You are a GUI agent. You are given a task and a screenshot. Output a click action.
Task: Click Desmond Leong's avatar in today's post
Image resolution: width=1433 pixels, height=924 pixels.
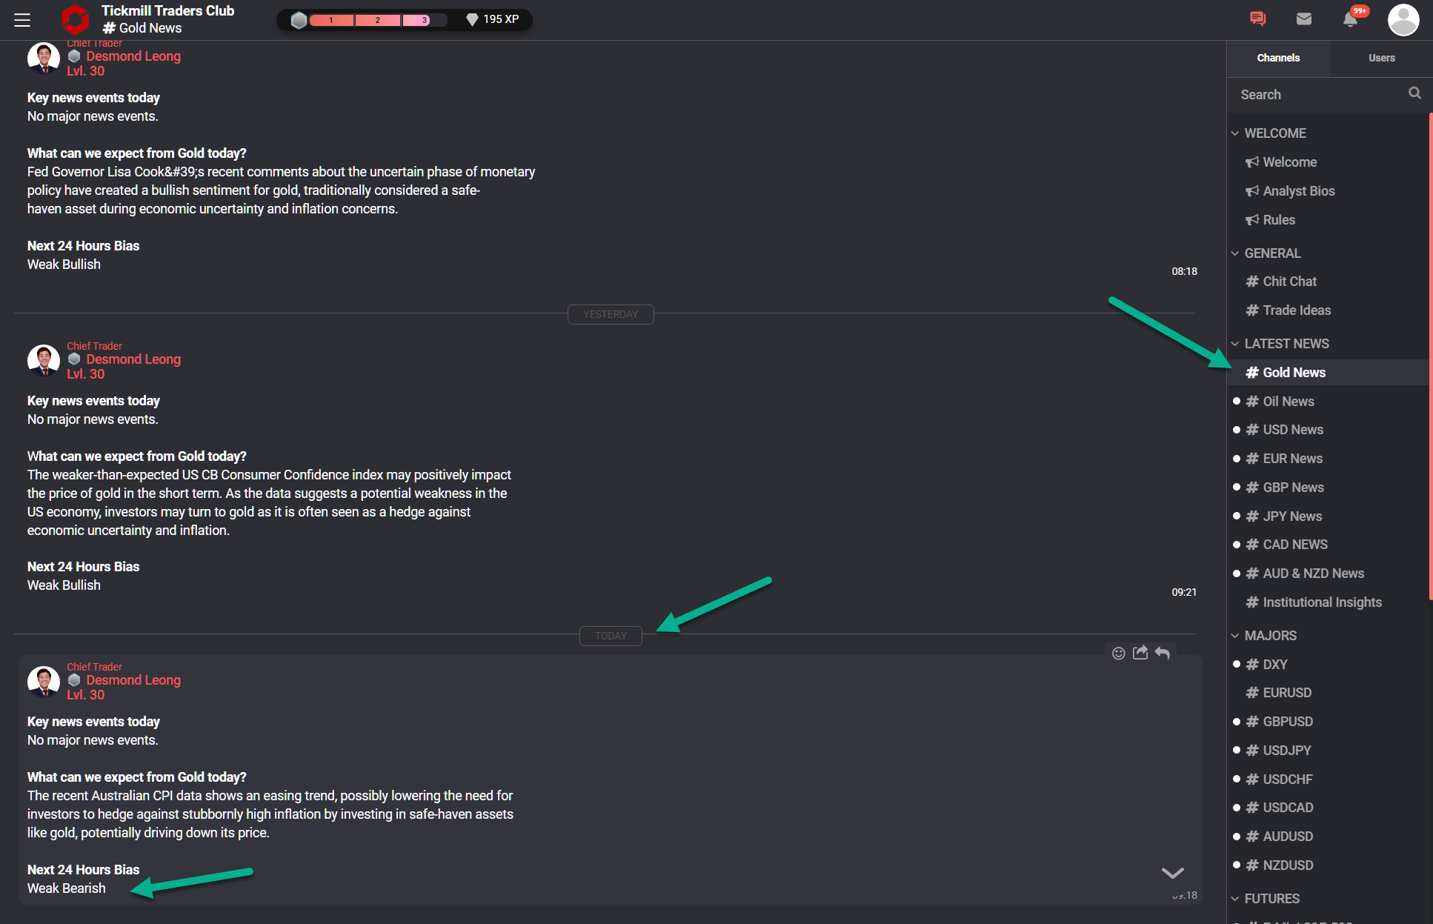[x=44, y=682]
